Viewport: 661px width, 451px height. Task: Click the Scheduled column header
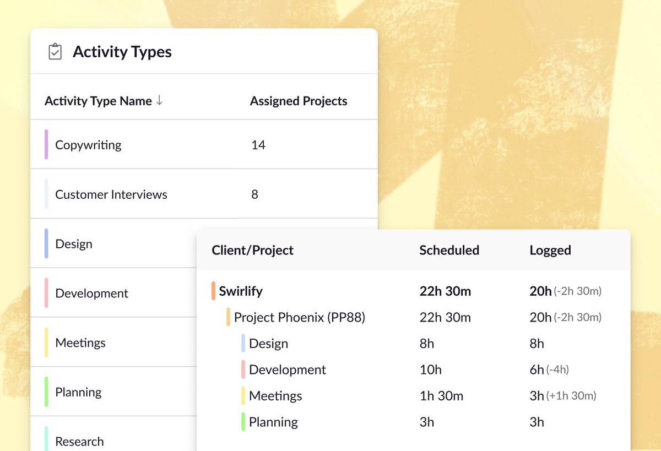coord(449,250)
